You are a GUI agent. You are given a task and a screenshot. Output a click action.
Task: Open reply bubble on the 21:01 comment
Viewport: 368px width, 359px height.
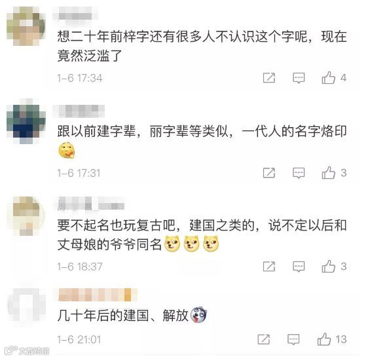click(x=293, y=339)
